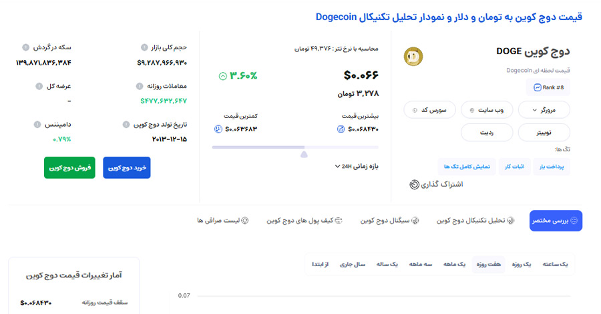Click info icon next to معاملات روزانه

coord(140,87)
